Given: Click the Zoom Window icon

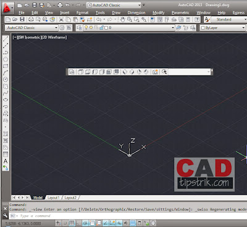Looking at the screenshot, I should 136,20.
